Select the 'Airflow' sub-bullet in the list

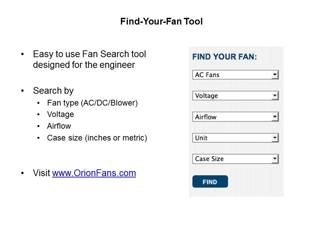click(x=59, y=126)
